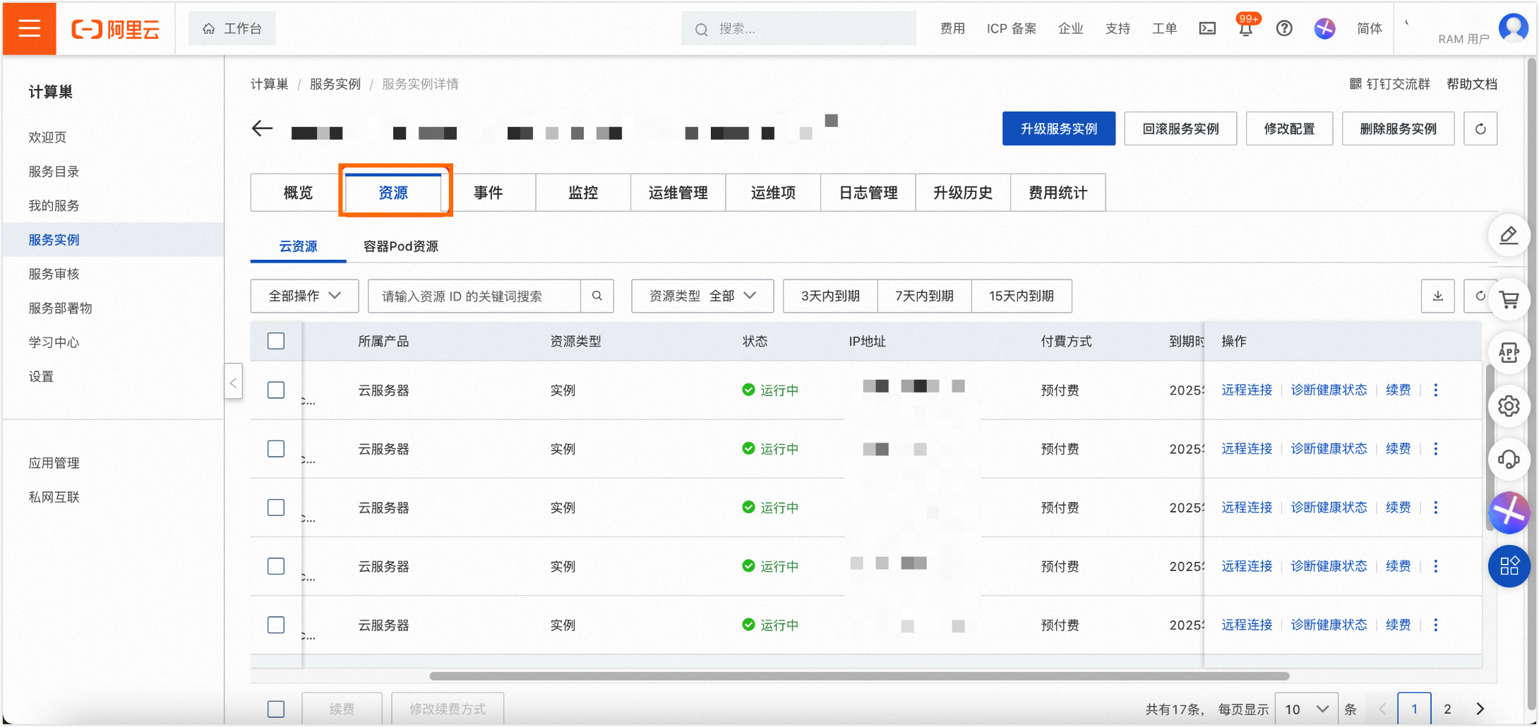
Task: Click the 升级服务实例 button
Action: tap(1058, 128)
